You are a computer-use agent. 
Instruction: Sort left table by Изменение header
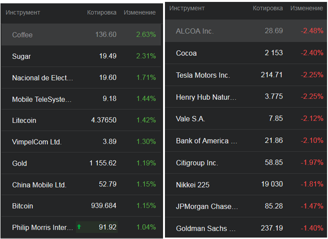[140, 12]
